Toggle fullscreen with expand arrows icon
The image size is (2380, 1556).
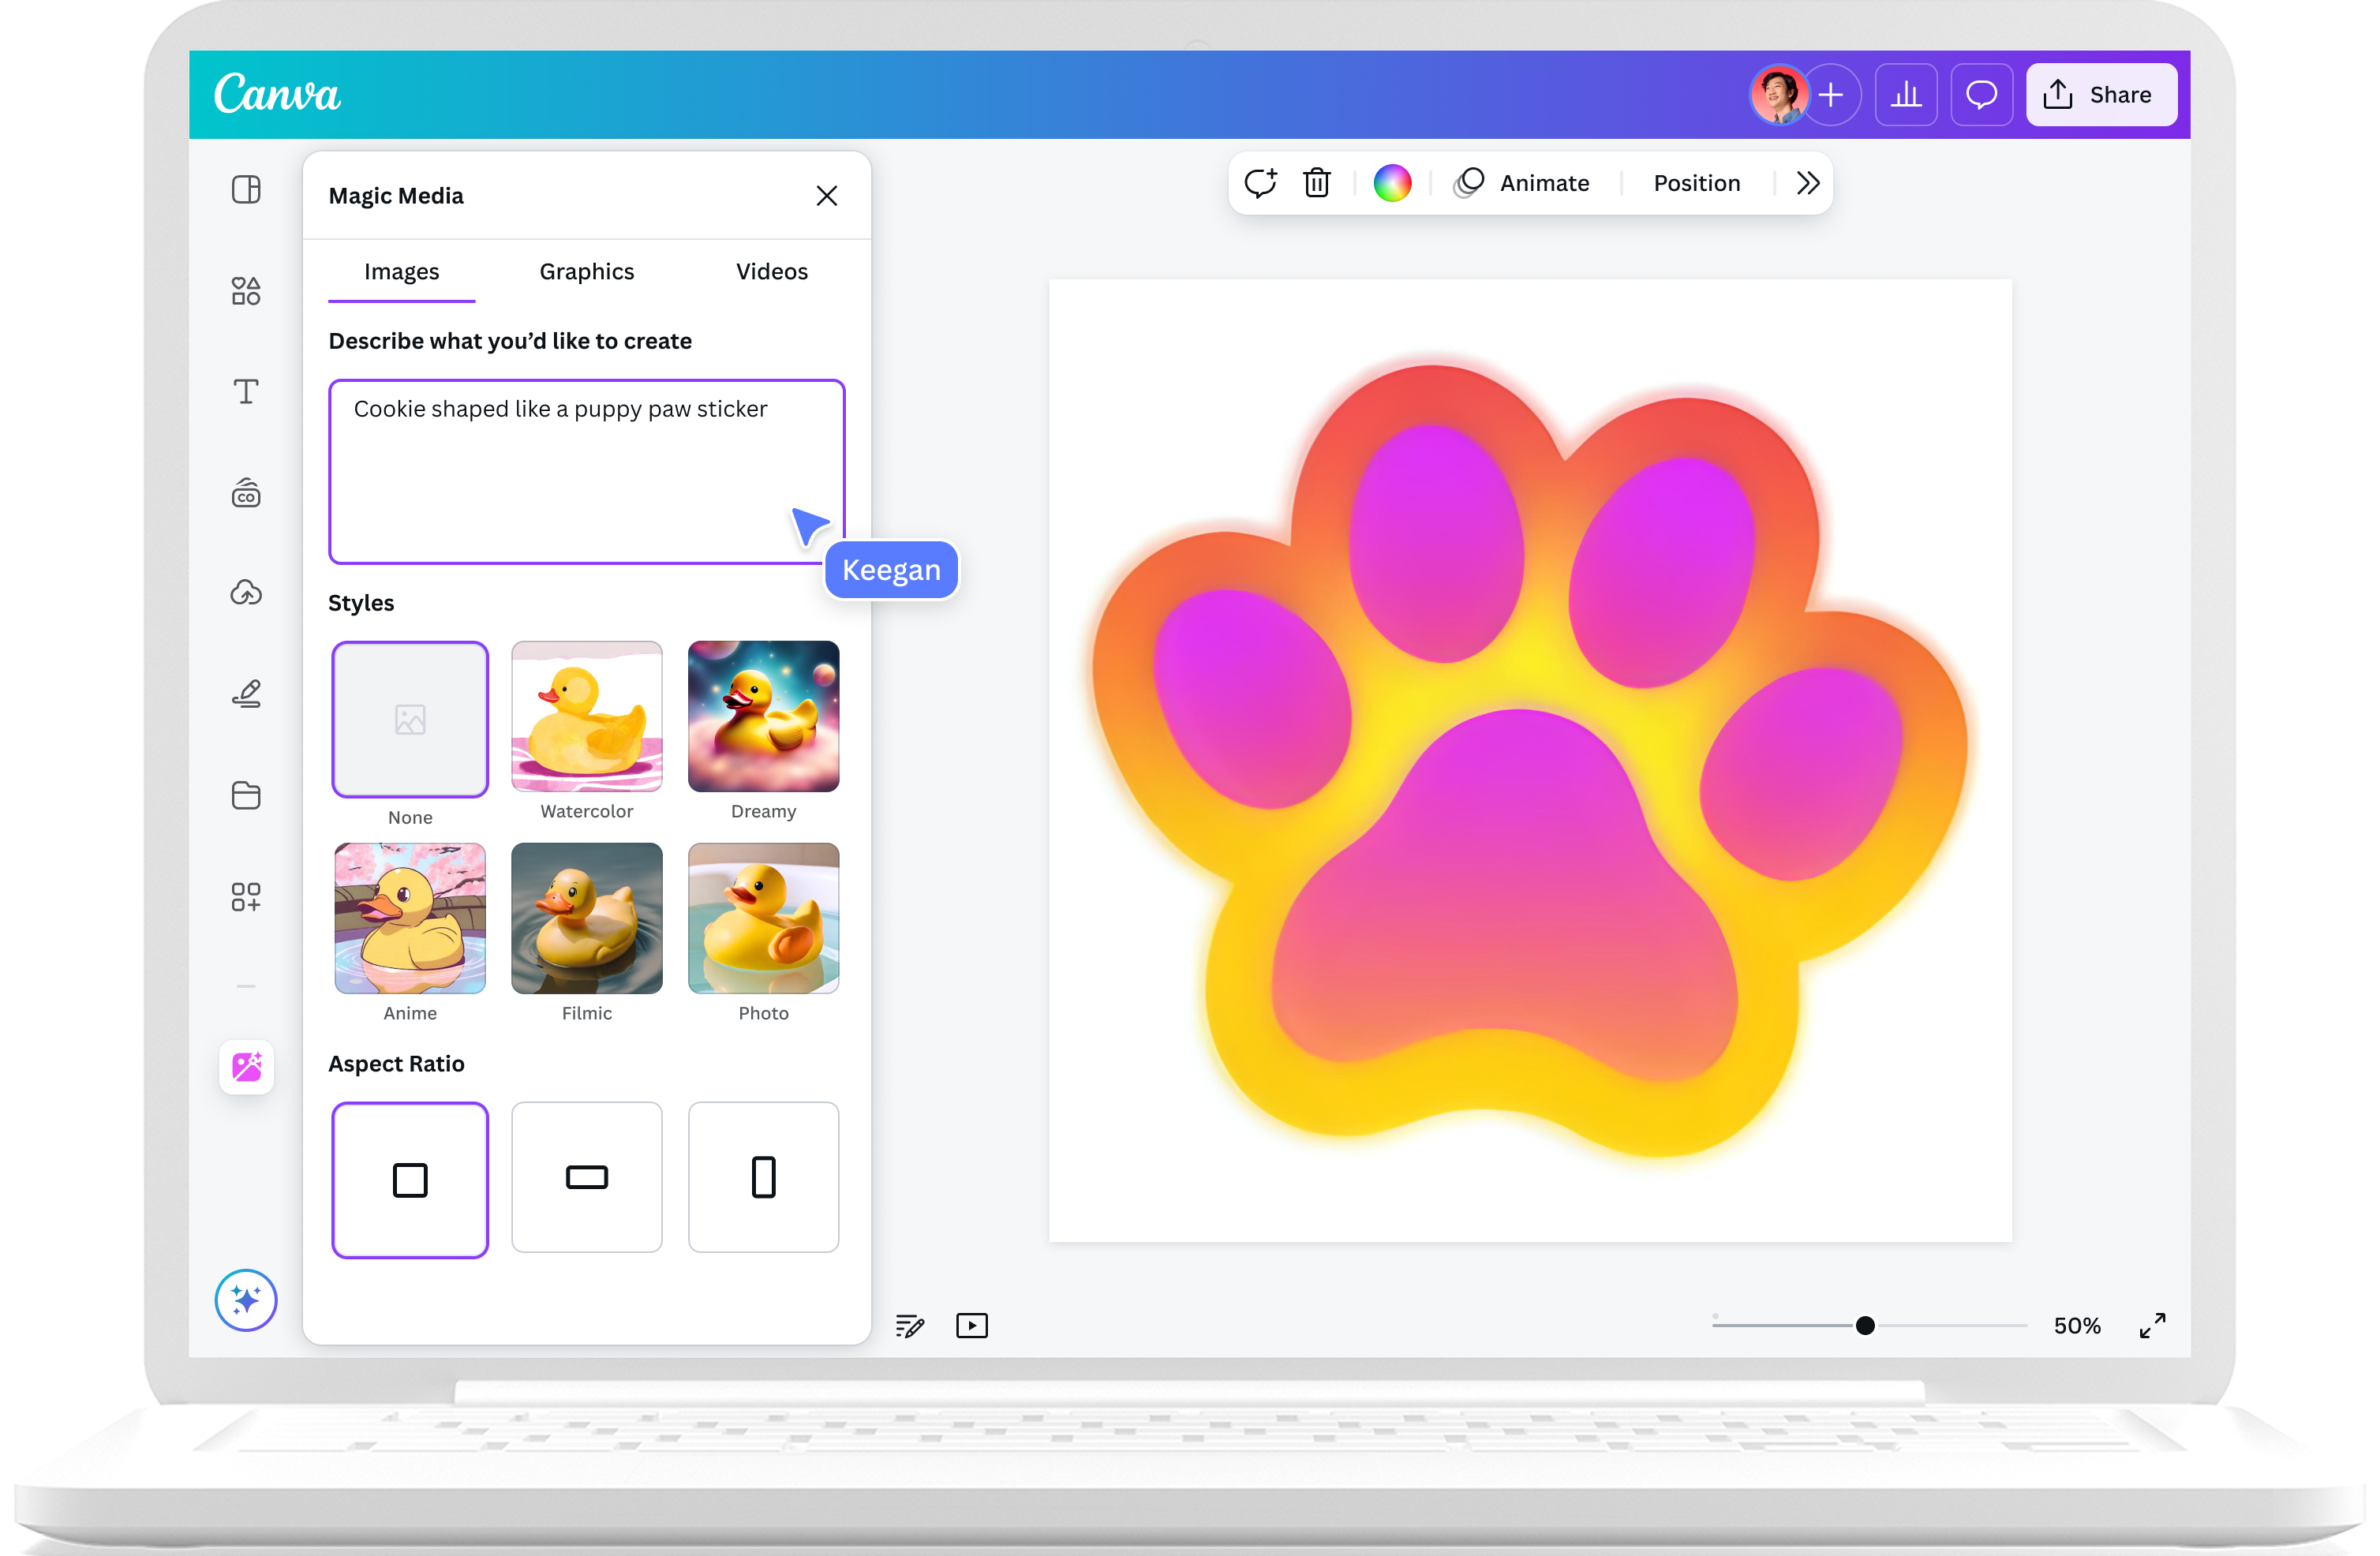coord(2152,1326)
